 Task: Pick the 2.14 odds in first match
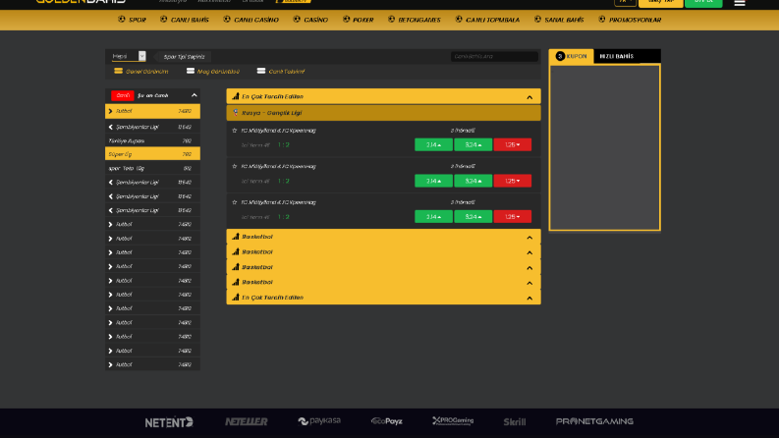click(x=433, y=144)
